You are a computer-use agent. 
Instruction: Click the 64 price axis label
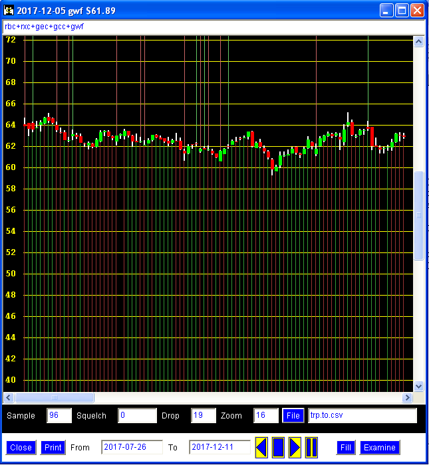pos(11,125)
